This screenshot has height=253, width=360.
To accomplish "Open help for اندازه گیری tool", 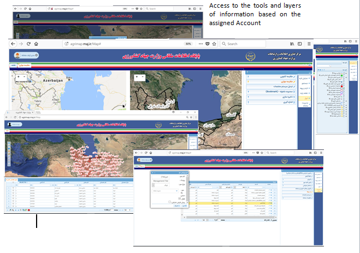I will tap(248, 103).
